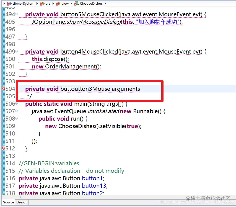Viewport: 236px width, 207px height.
Task: Click on button5MouseClicked method name
Action: point(89,14)
